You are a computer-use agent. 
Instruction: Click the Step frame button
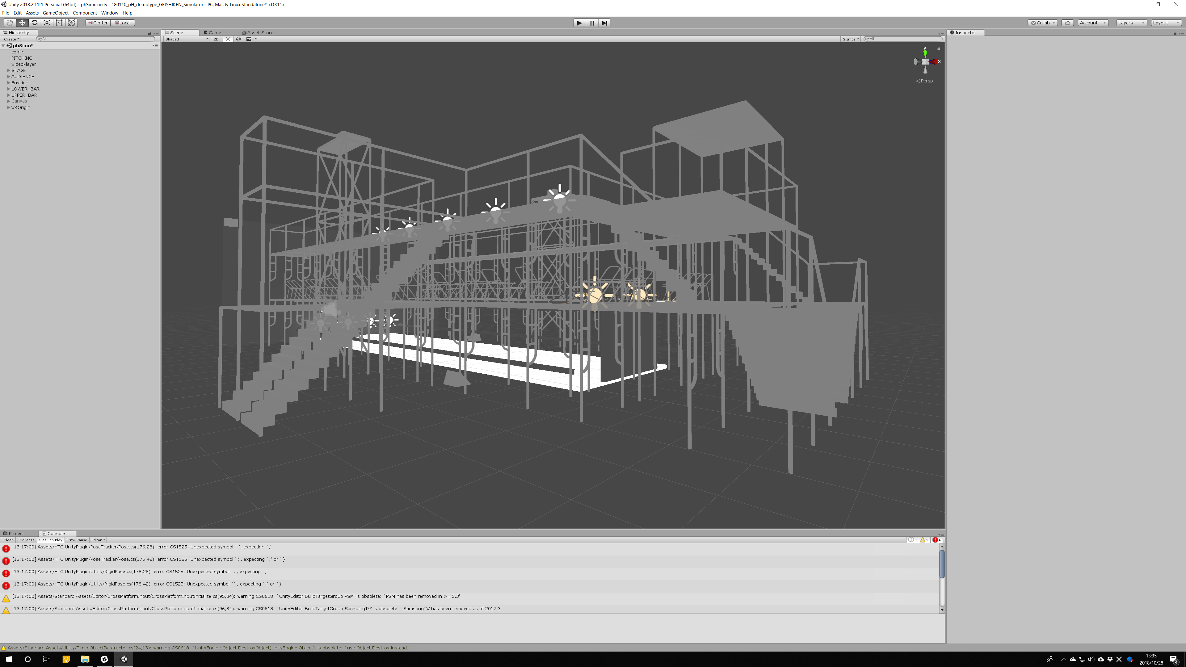tap(604, 23)
